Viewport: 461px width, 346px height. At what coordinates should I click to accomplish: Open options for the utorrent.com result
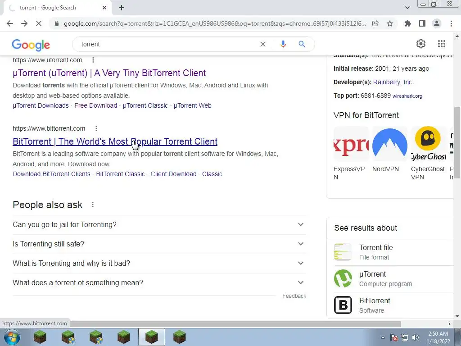93,60
